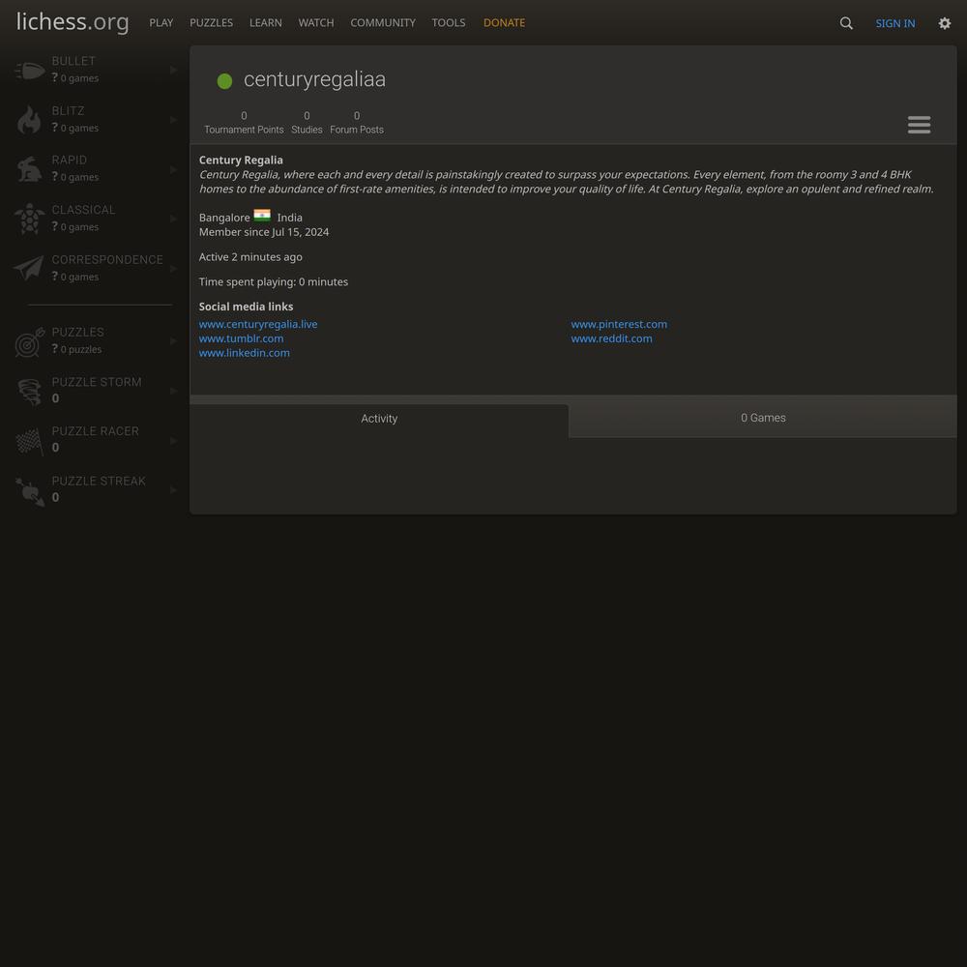
Task: Click the DONATE link
Action: [504, 23]
